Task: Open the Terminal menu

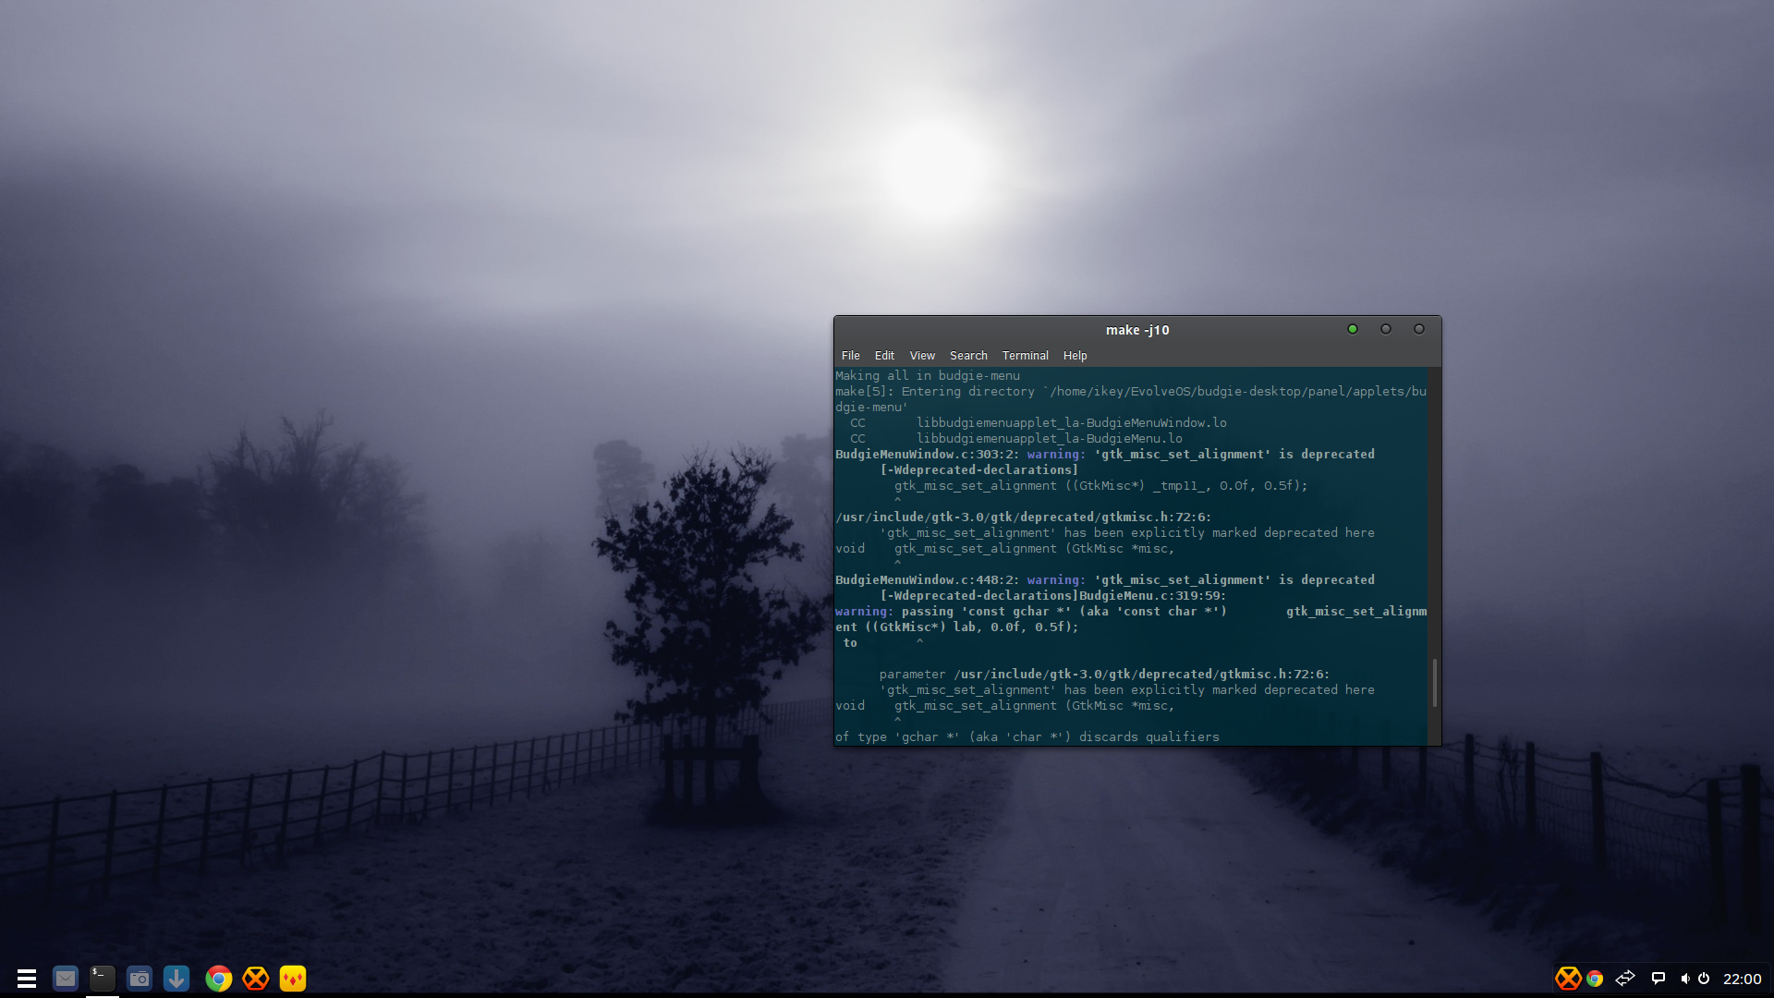Action: [1026, 355]
